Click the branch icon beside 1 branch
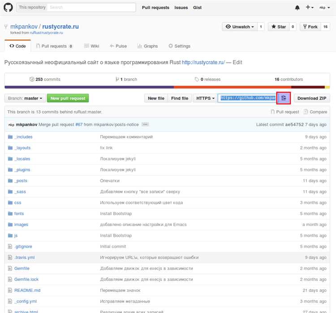 pos(117,79)
